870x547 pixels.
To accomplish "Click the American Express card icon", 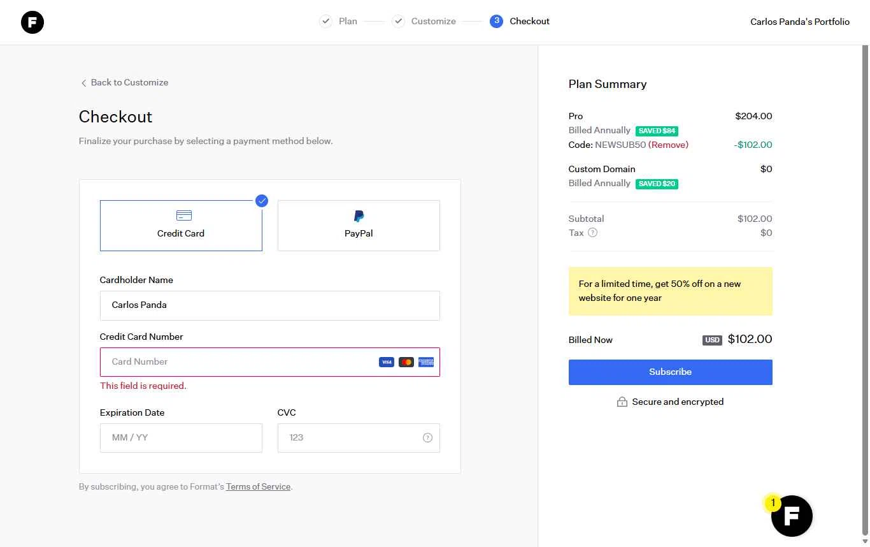I will (x=426, y=362).
